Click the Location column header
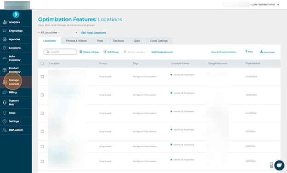 pyautogui.click(x=54, y=63)
